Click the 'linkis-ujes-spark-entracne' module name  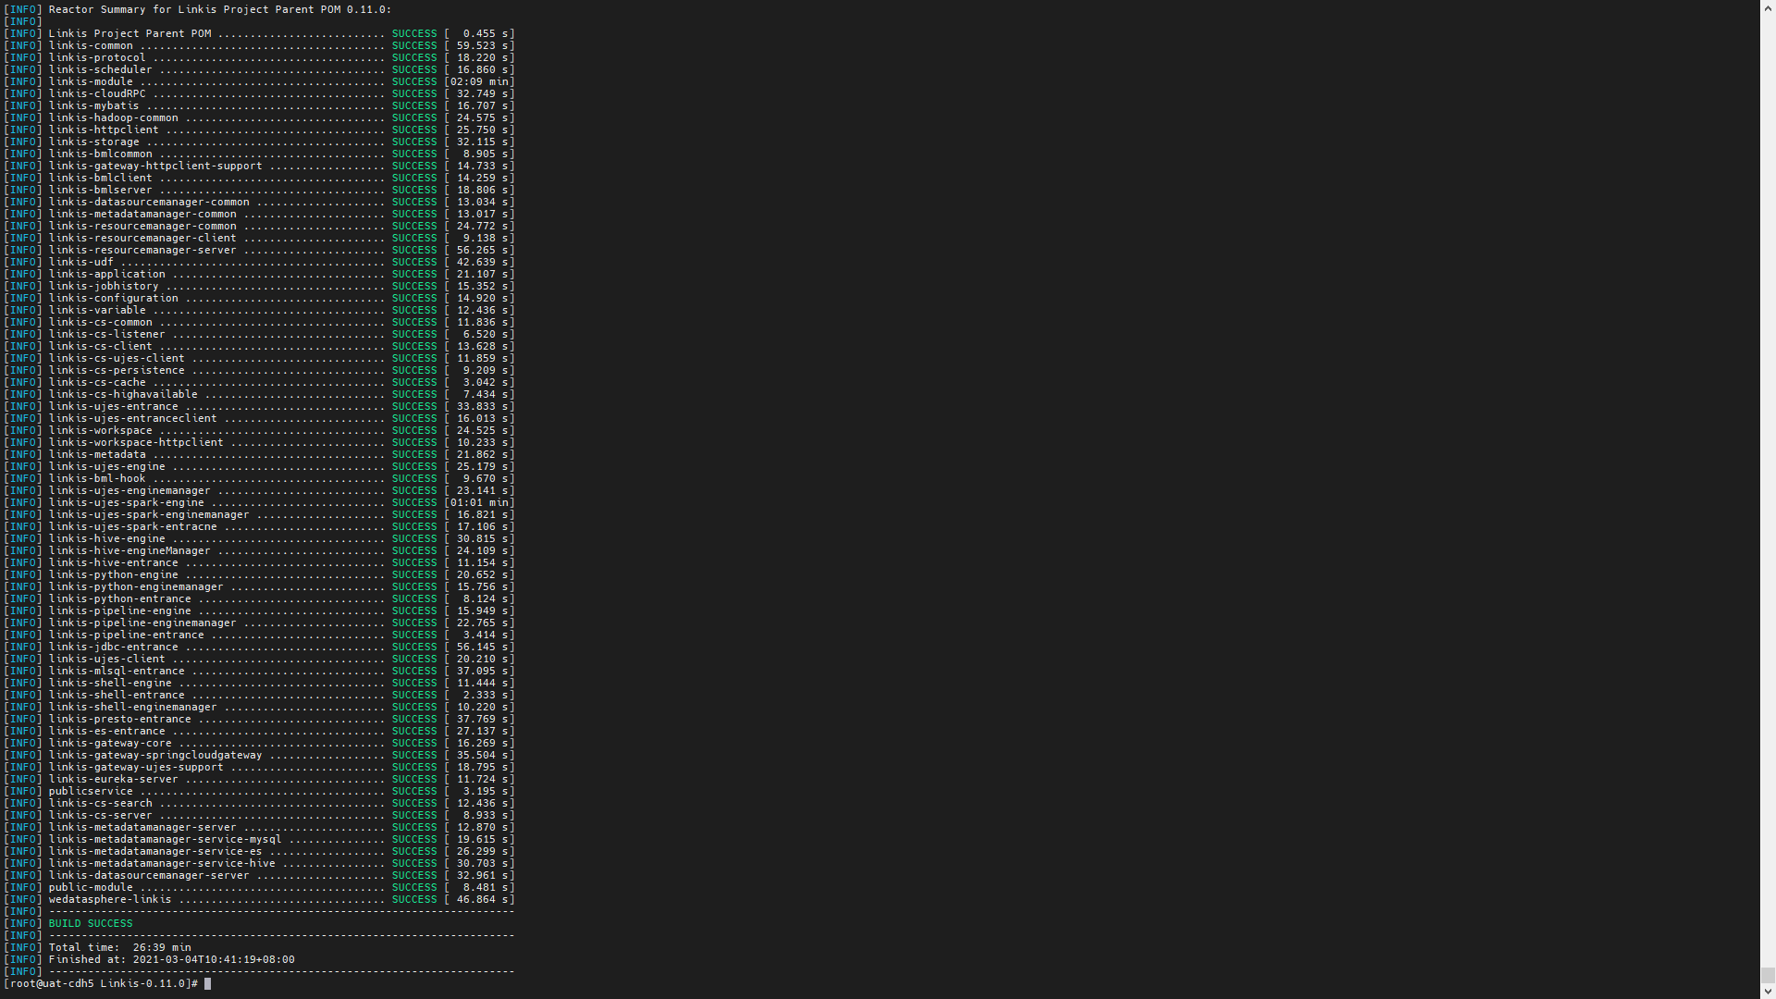(132, 526)
